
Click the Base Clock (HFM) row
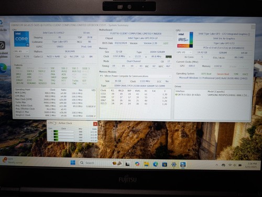point(55,99)
